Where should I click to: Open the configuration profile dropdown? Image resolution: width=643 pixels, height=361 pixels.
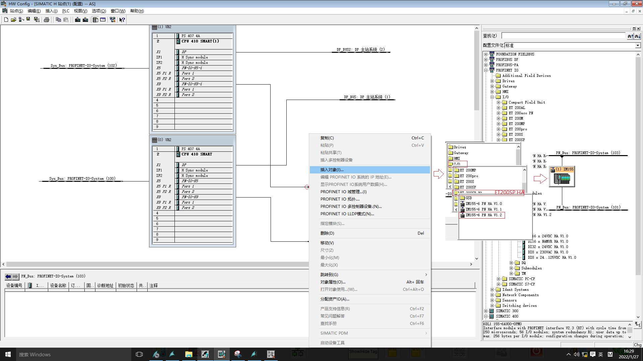(x=638, y=45)
